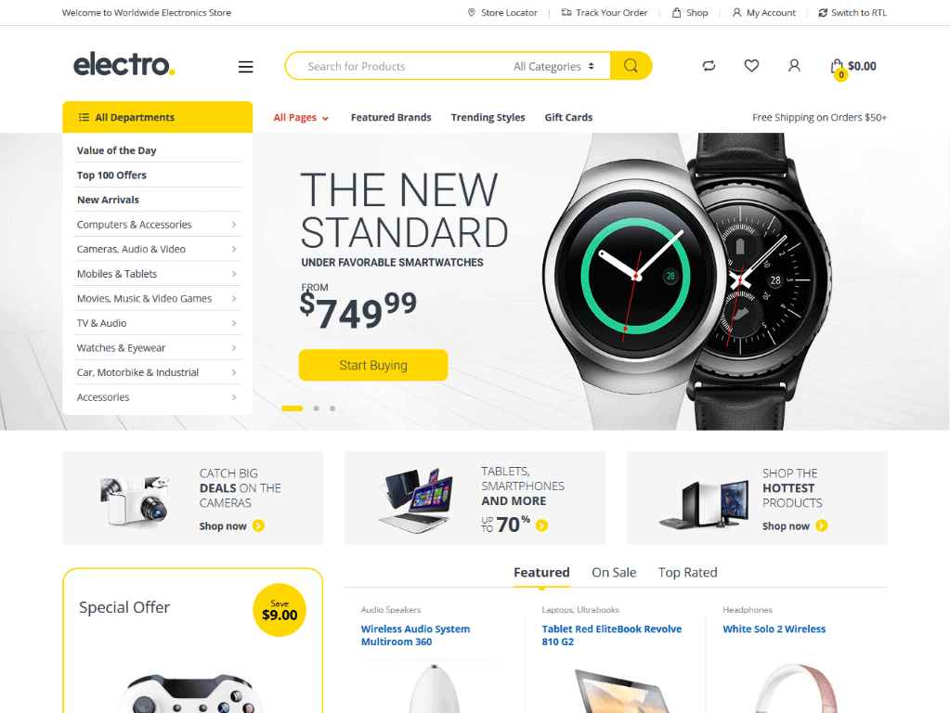
Task: Switch to the Top Rated tab
Action: coord(688,573)
